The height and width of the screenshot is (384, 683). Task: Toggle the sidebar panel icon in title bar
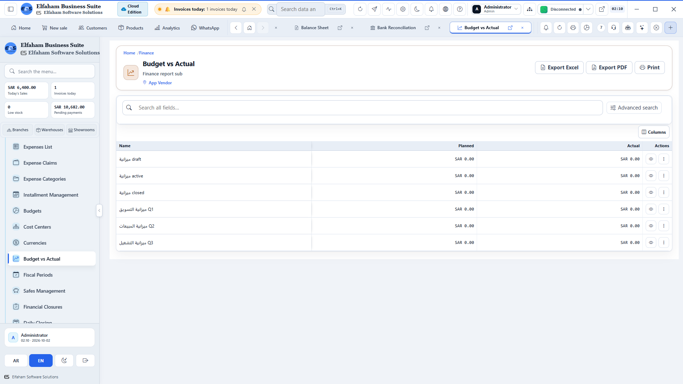(11, 9)
